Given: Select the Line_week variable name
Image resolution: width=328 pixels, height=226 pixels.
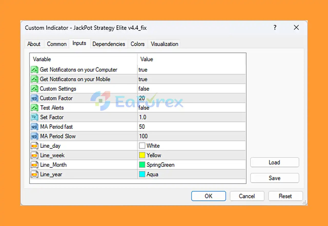Looking at the screenshot, I should (x=52, y=155).
